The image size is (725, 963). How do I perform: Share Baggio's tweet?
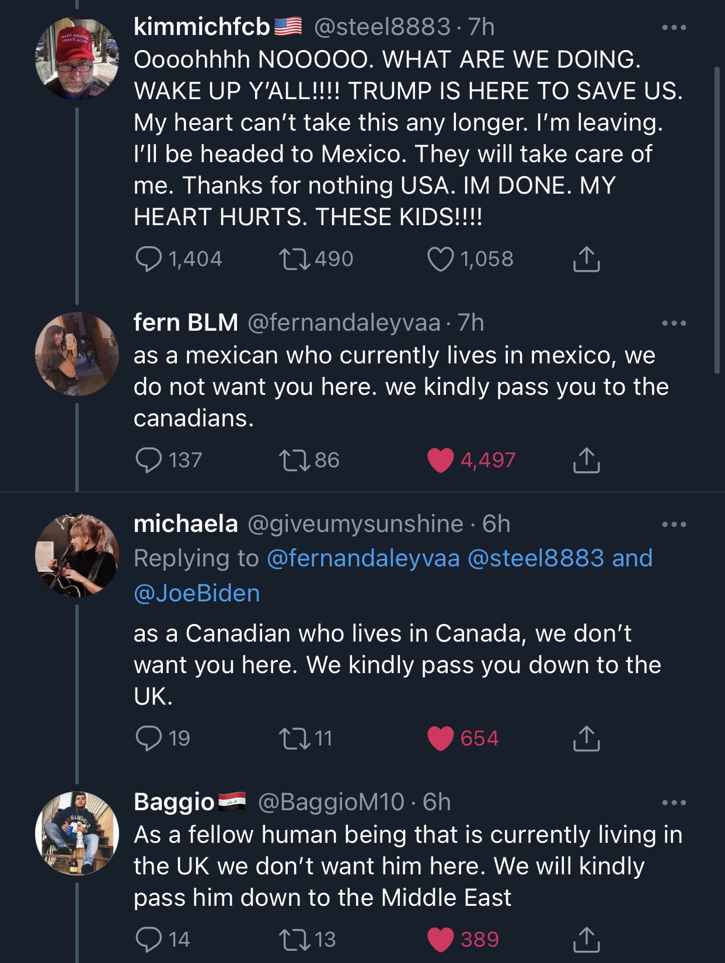pyautogui.click(x=586, y=939)
